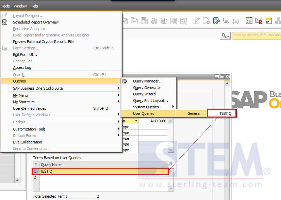Viewport: 281px width, 200px height.
Task: Click the master data lookup search field
Action: coord(257,35)
